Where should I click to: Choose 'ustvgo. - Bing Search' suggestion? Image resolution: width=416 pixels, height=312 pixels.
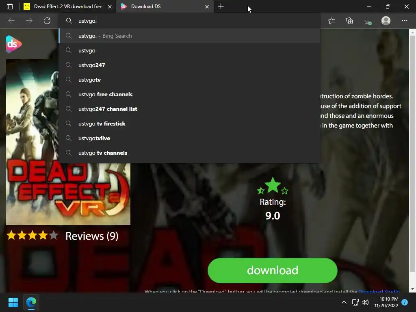pyautogui.click(x=189, y=36)
